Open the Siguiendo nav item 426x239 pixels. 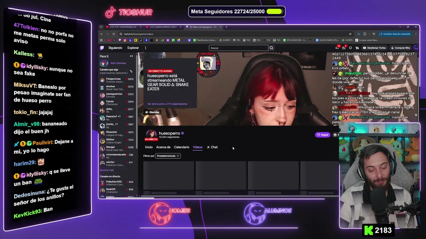point(115,48)
